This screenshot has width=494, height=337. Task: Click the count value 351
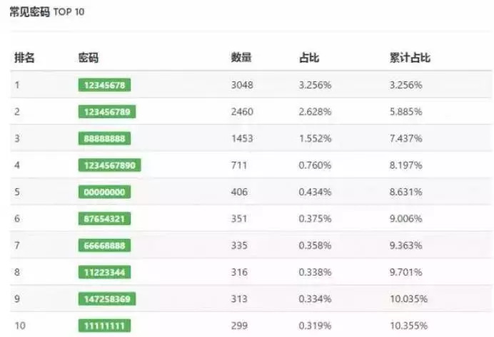coord(239,219)
